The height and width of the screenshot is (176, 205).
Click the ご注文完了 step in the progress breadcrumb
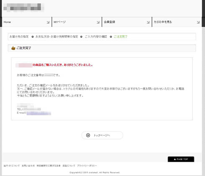[120, 36]
